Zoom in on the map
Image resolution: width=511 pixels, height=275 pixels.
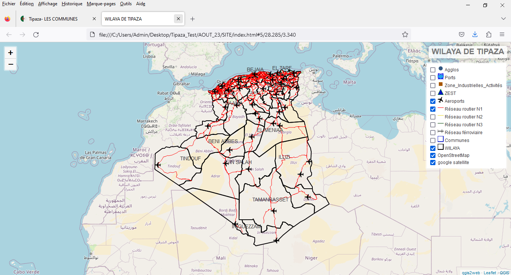click(x=10, y=53)
